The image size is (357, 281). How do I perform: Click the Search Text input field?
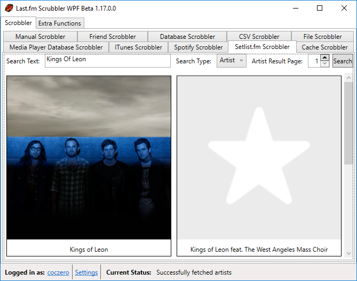108,61
